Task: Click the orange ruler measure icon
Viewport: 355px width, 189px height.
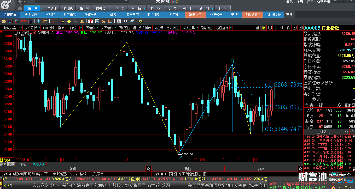Action: click(45, 21)
